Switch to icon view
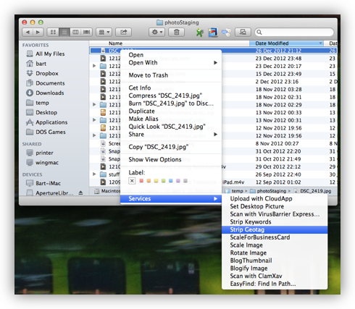The height and width of the screenshot is (309, 355). (x=53, y=32)
